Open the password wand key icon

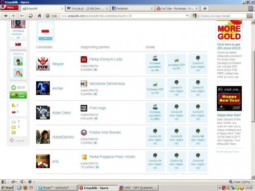pyautogui.click(x=22, y=16)
